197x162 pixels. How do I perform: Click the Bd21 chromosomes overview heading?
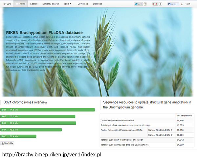pyautogui.click(x=25, y=102)
